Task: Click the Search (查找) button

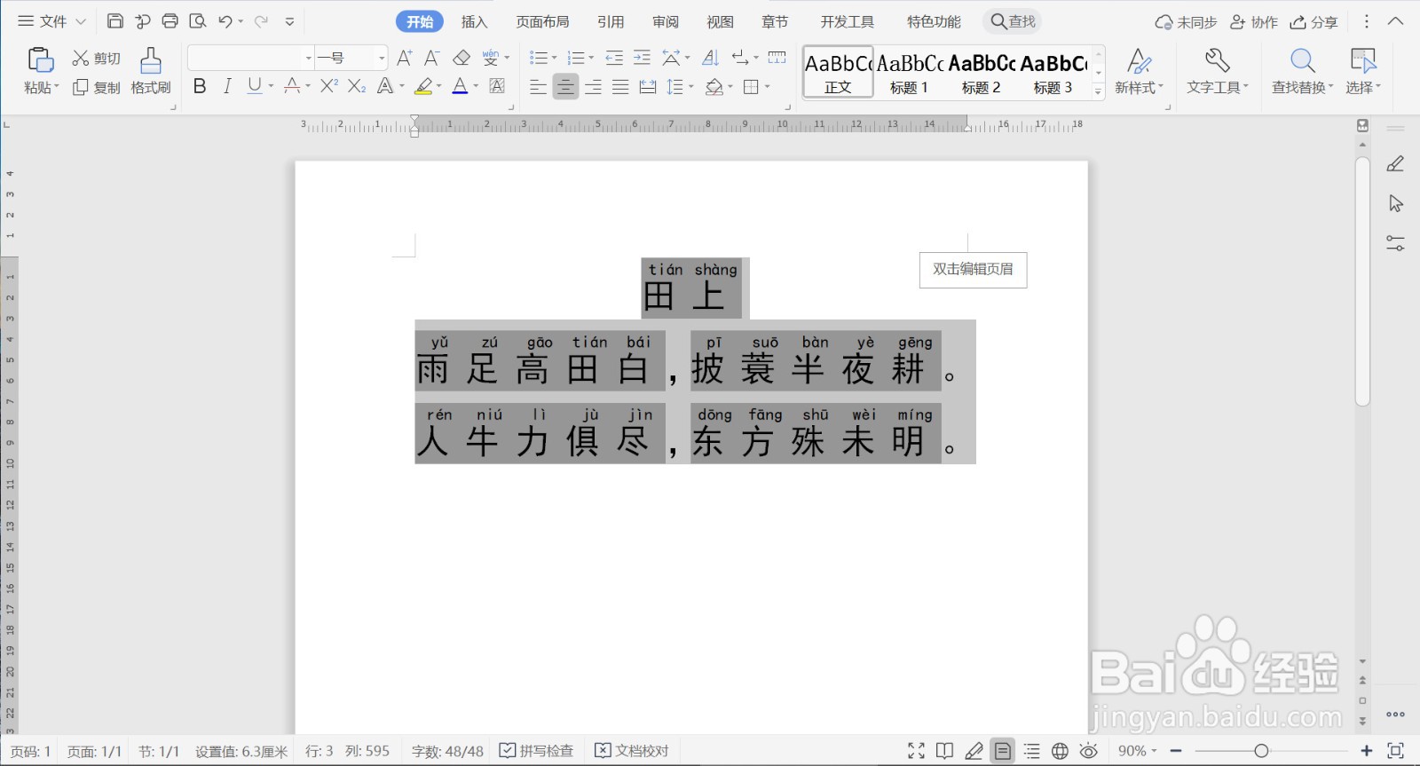Action: coord(1013,21)
